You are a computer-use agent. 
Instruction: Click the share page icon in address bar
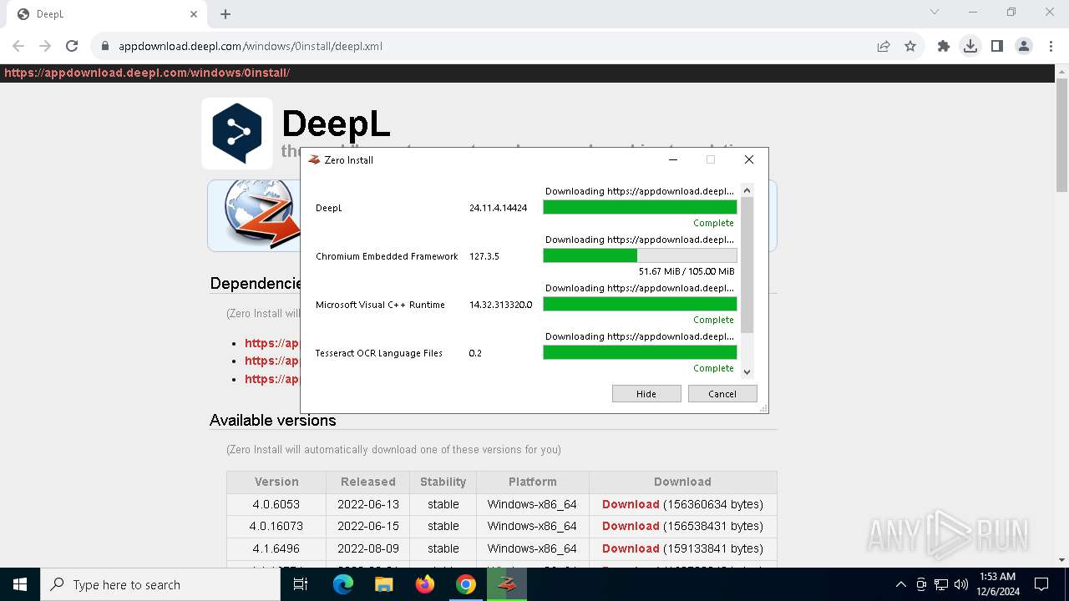coord(884,46)
